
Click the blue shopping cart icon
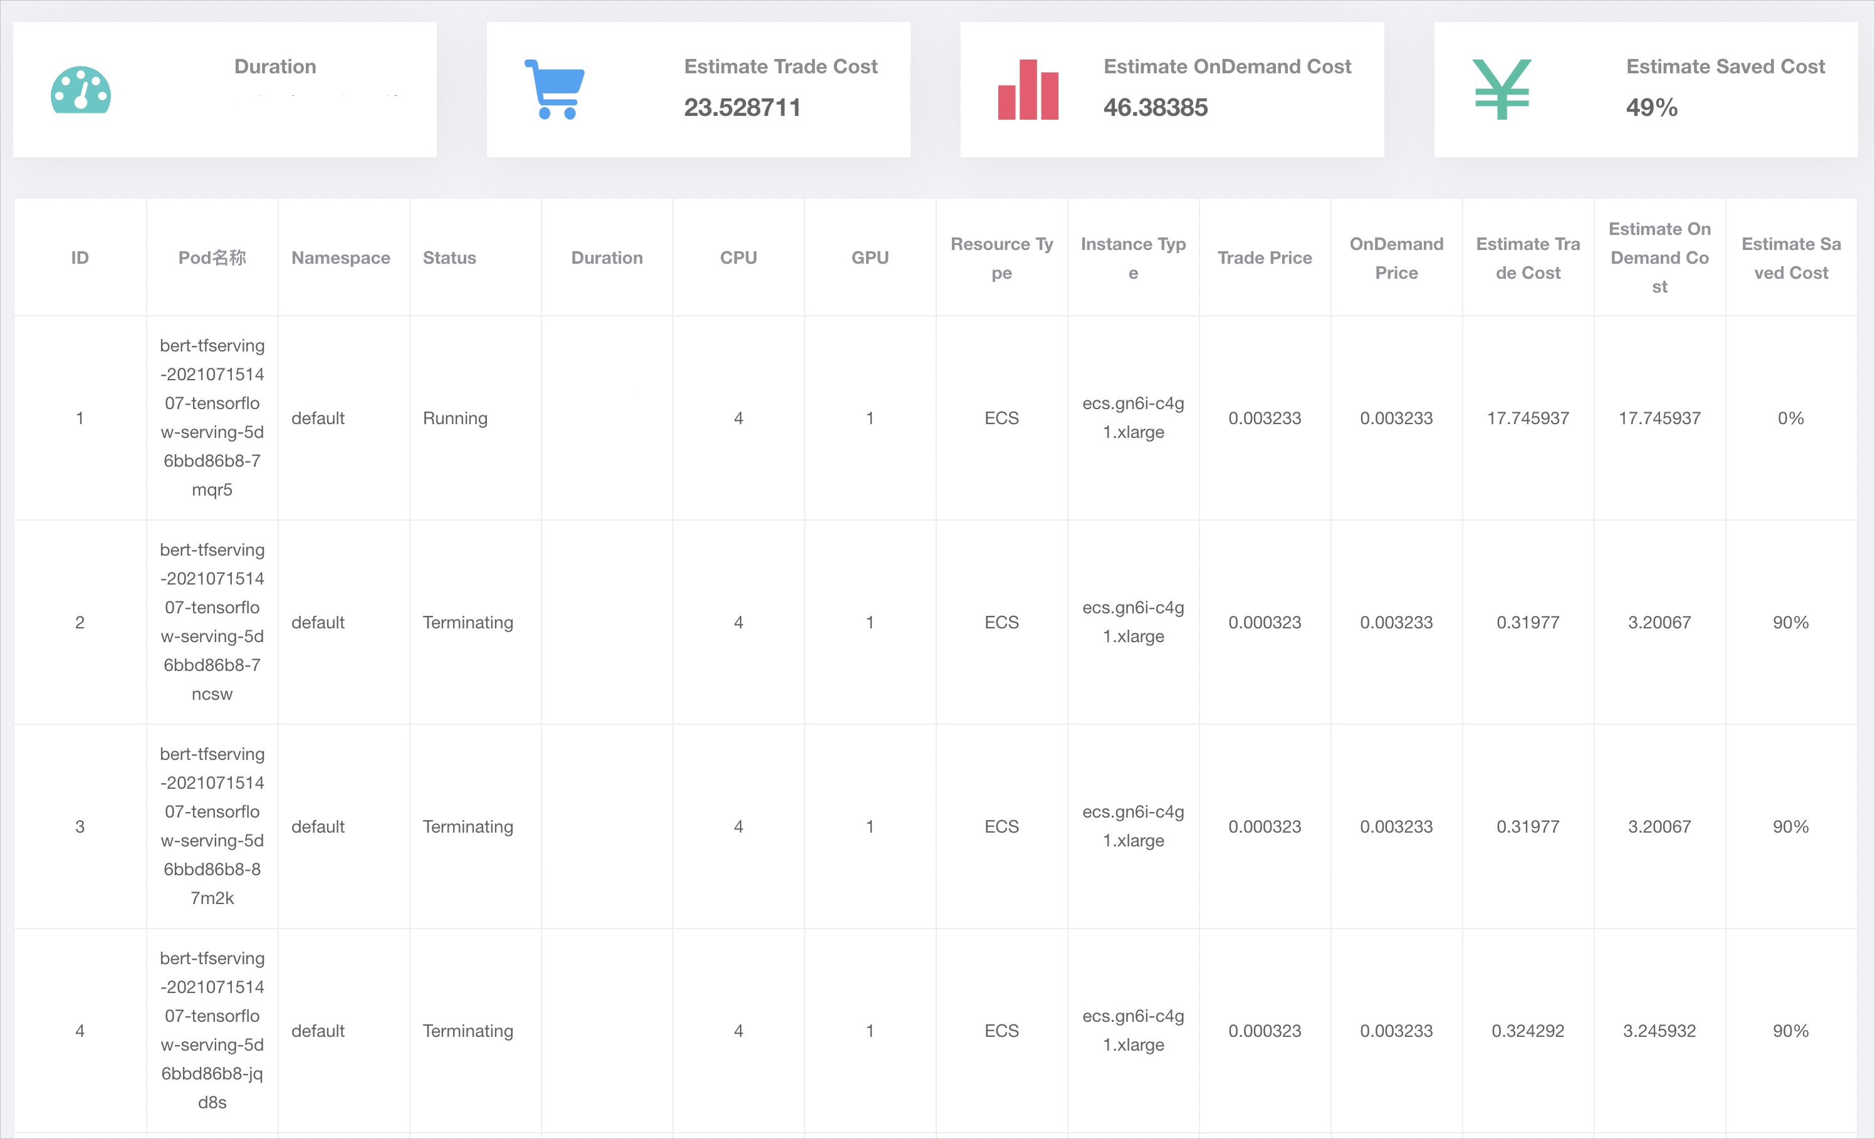555,89
